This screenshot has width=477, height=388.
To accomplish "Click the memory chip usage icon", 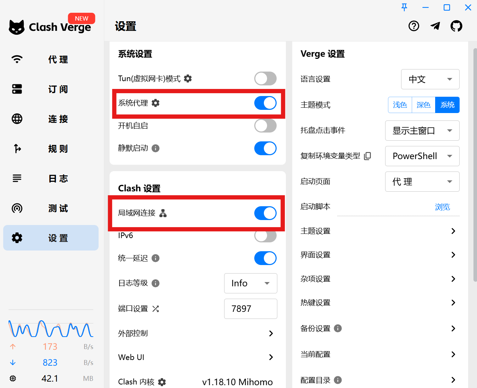I will pyautogui.click(x=13, y=378).
